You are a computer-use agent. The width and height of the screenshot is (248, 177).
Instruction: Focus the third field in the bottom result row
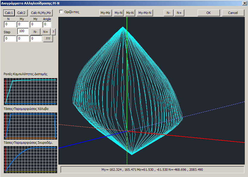pos(36,39)
